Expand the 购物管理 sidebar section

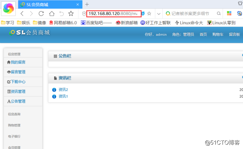tap(14, 125)
